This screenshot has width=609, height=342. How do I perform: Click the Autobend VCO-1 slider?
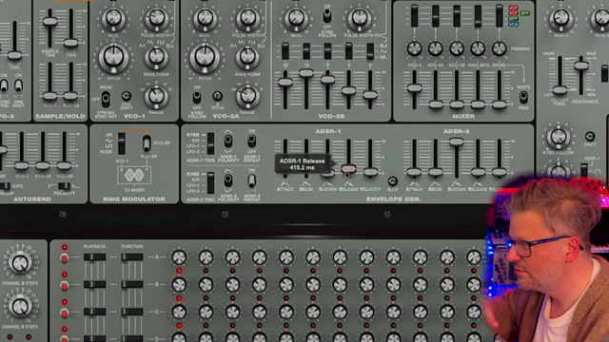22,166
